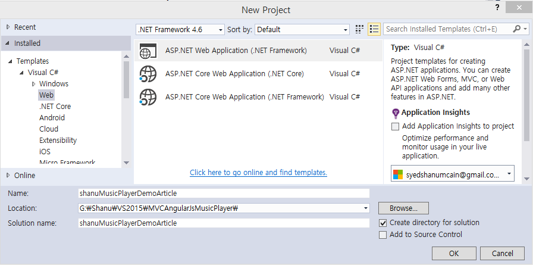Click the description panel scrollbar up arrow

(527, 45)
